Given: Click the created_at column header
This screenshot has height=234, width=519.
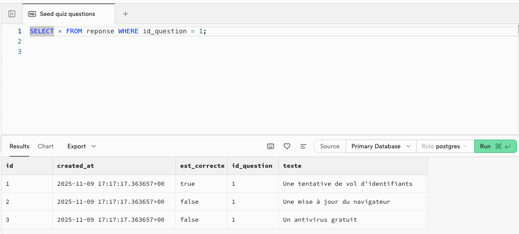Looking at the screenshot, I should coord(76,166).
